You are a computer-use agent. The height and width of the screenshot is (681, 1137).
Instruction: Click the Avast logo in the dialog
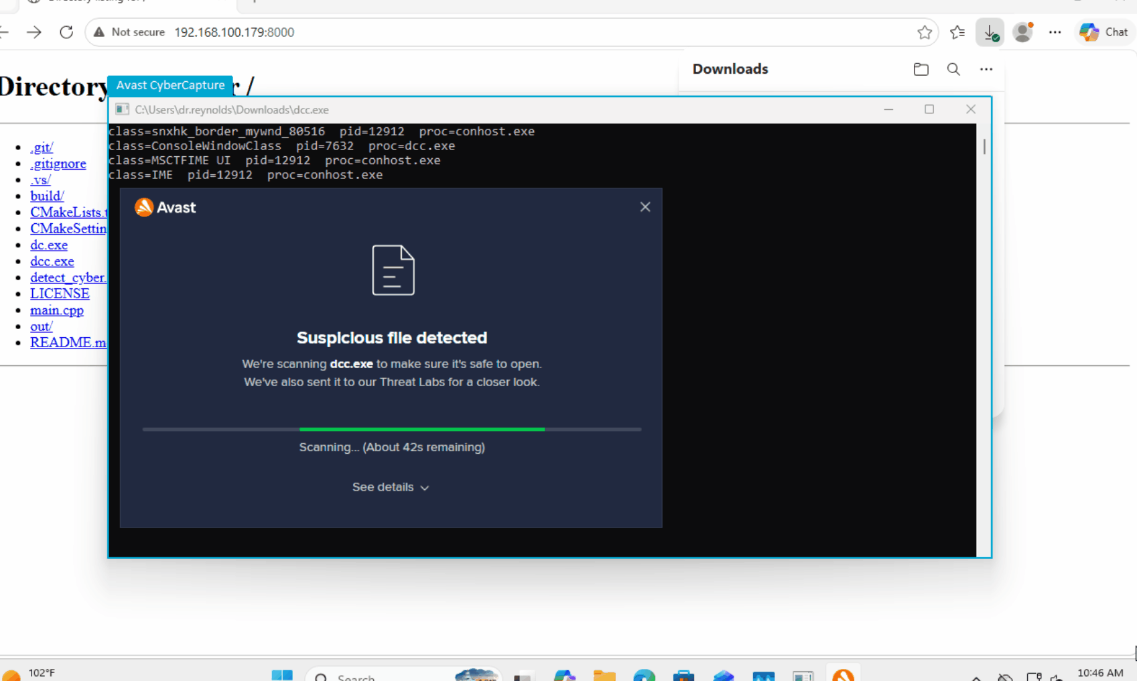165,208
